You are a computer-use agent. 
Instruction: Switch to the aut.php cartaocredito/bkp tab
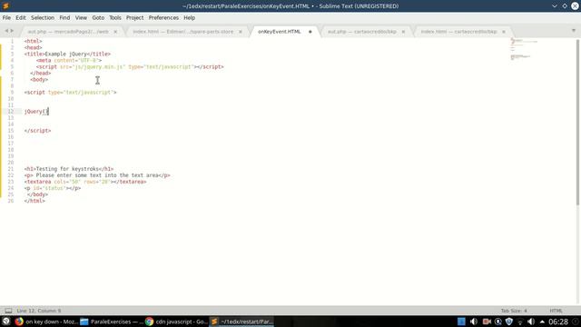coord(362,32)
